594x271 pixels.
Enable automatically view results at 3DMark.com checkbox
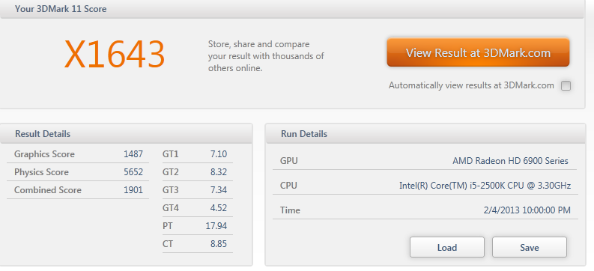(566, 86)
